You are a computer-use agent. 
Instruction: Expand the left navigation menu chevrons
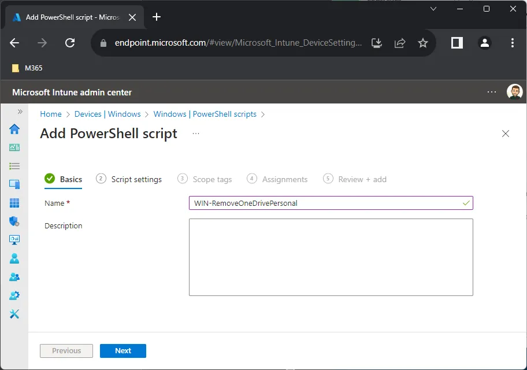pyautogui.click(x=20, y=112)
